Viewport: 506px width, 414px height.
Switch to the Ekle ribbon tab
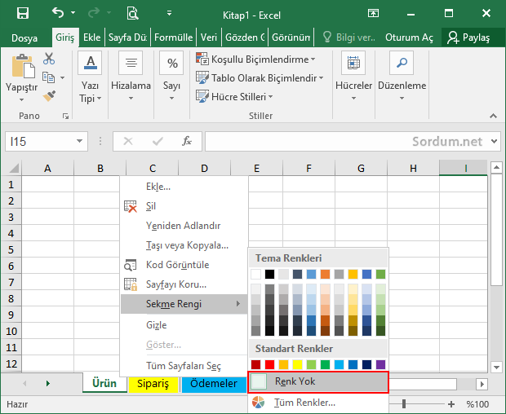pos(91,37)
